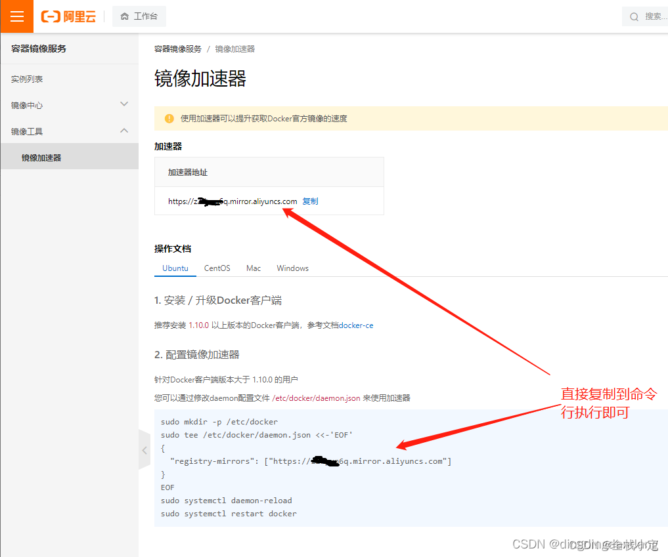Click the registry-mirrors code line
Viewport: 668px width, 557px height.
[x=311, y=461]
